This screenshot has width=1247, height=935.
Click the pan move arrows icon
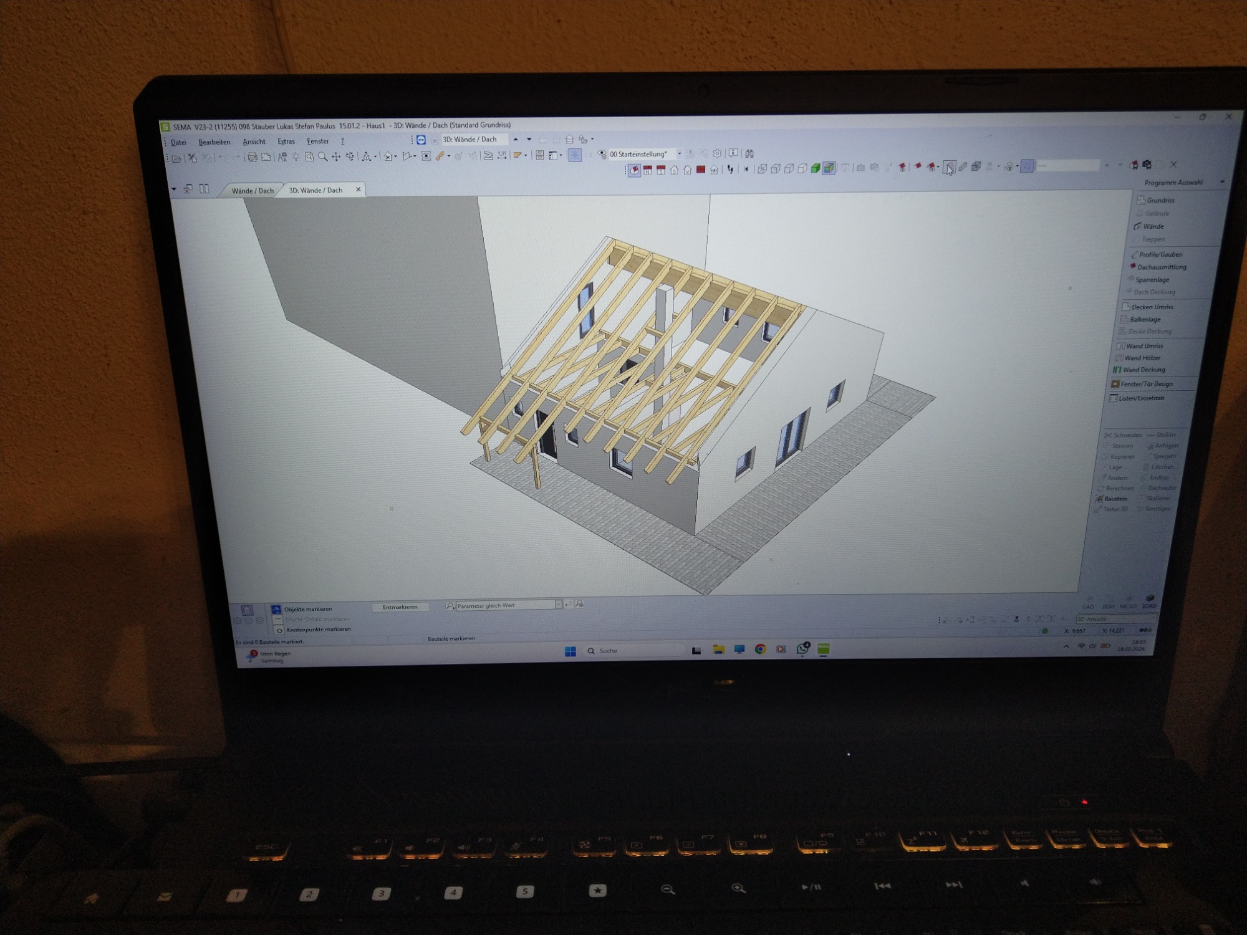(336, 157)
